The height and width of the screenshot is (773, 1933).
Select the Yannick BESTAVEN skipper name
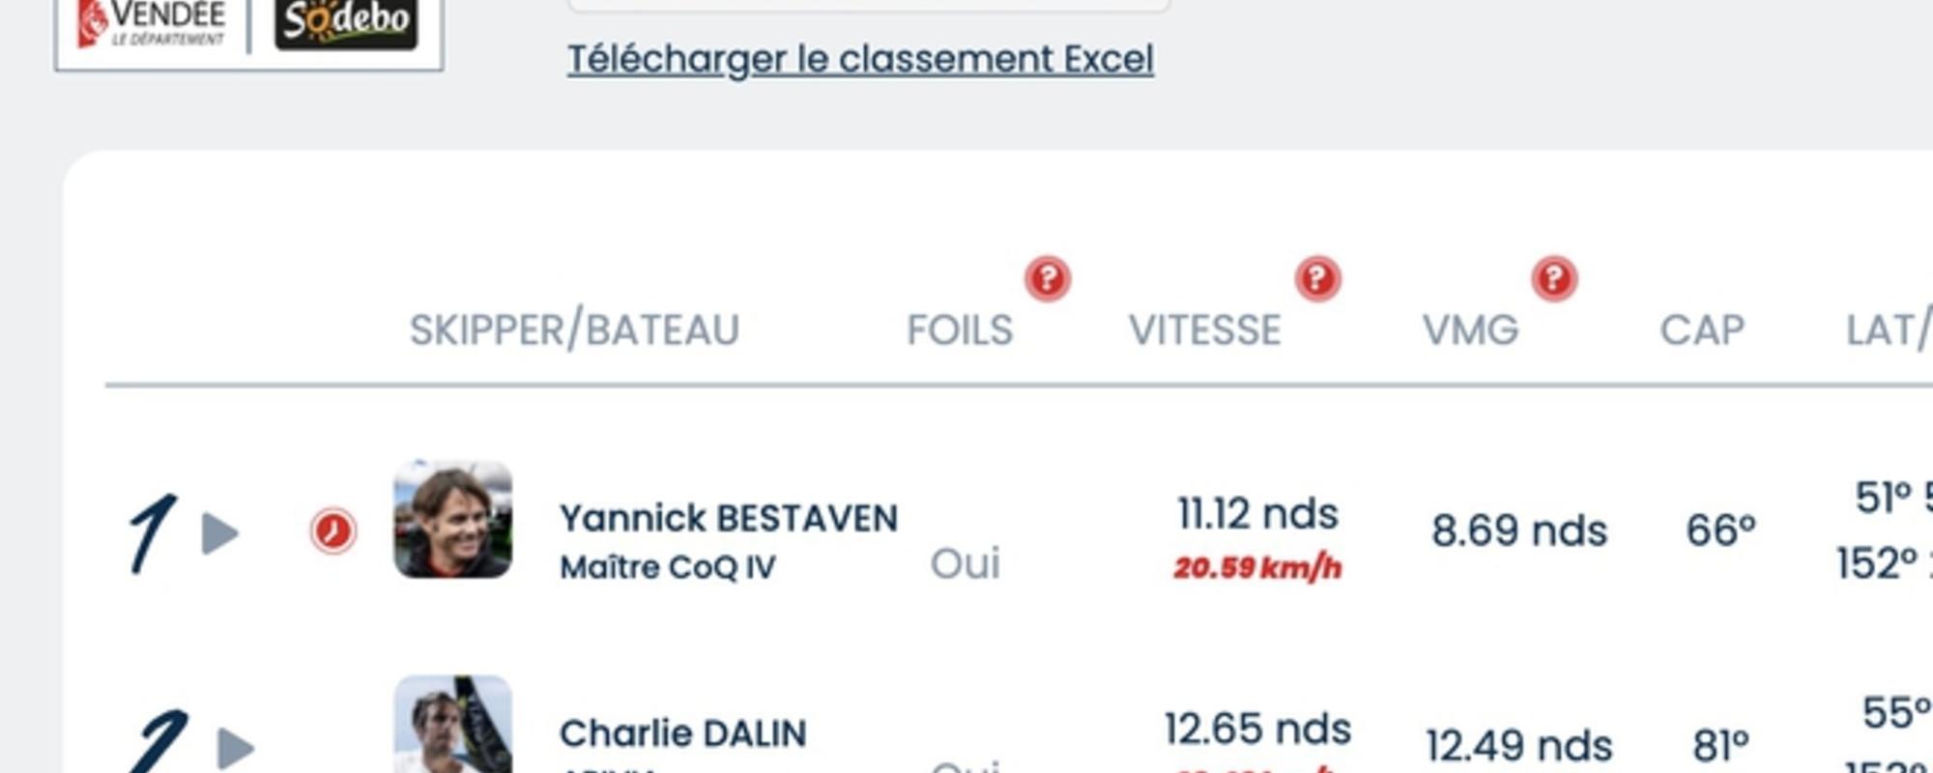coord(729,519)
